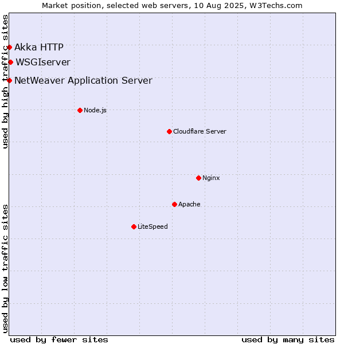This screenshot has height=344, width=344.
Task: Select the "WSGIserver" label text
Action: pos(43,62)
